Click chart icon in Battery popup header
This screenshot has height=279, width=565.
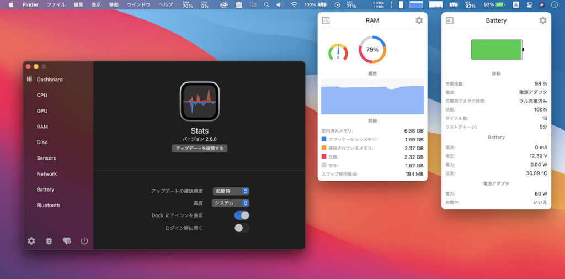click(450, 20)
